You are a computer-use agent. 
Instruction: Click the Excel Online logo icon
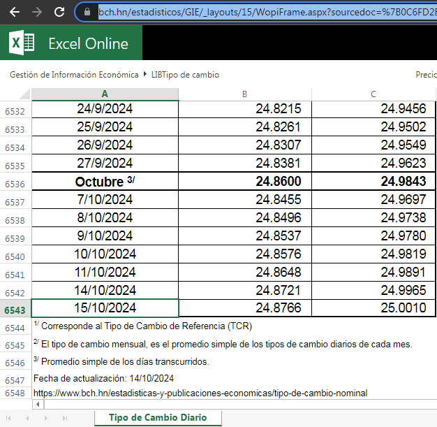coord(22,43)
